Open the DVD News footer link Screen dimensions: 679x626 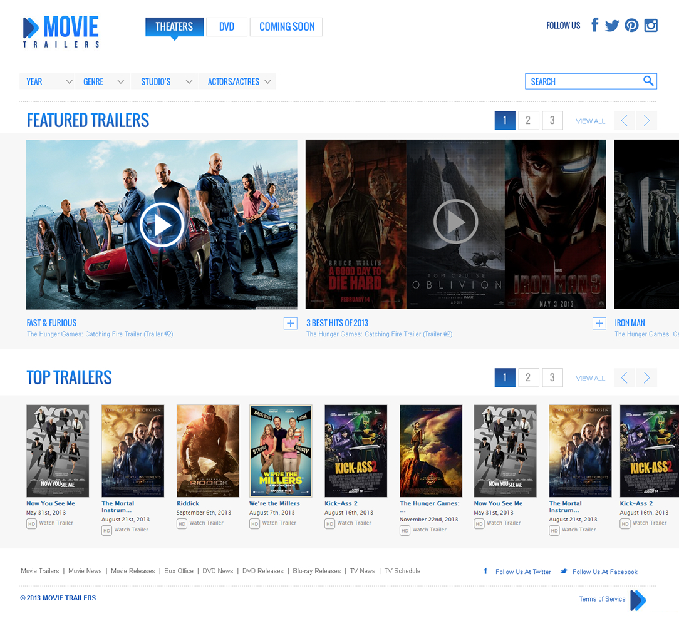tap(218, 571)
